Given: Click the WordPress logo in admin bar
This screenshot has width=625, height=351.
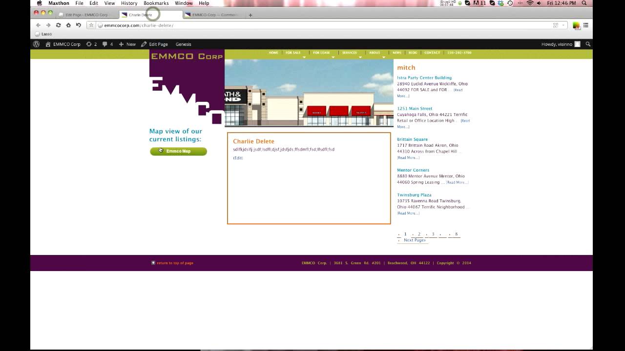Looking at the screenshot, I should [36, 44].
